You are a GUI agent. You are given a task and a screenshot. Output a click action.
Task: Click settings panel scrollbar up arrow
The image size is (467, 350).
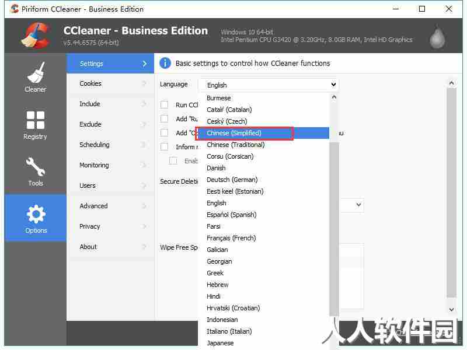(451, 83)
